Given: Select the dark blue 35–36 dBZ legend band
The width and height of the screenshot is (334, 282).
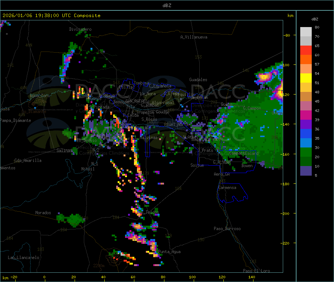Looking at the screenshot, I should pyautogui.click(x=306, y=133).
